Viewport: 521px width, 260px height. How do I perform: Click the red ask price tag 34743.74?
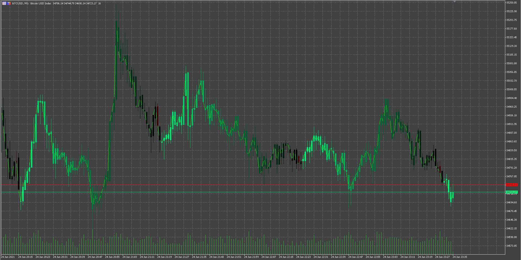click(511, 185)
